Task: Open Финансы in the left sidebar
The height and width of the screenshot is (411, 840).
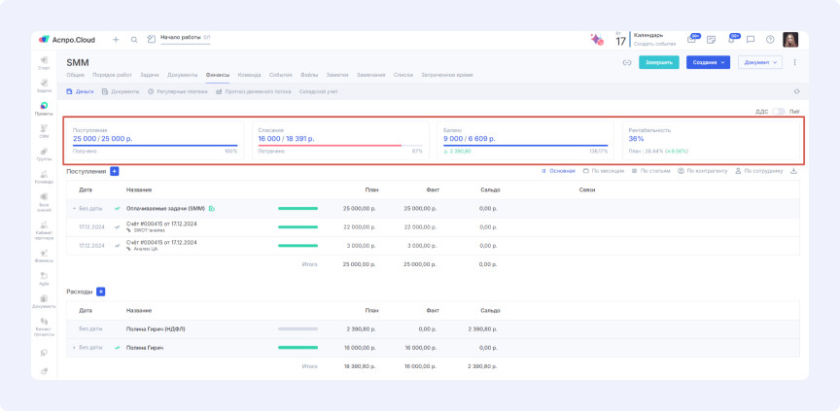Action: click(x=44, y=256)
